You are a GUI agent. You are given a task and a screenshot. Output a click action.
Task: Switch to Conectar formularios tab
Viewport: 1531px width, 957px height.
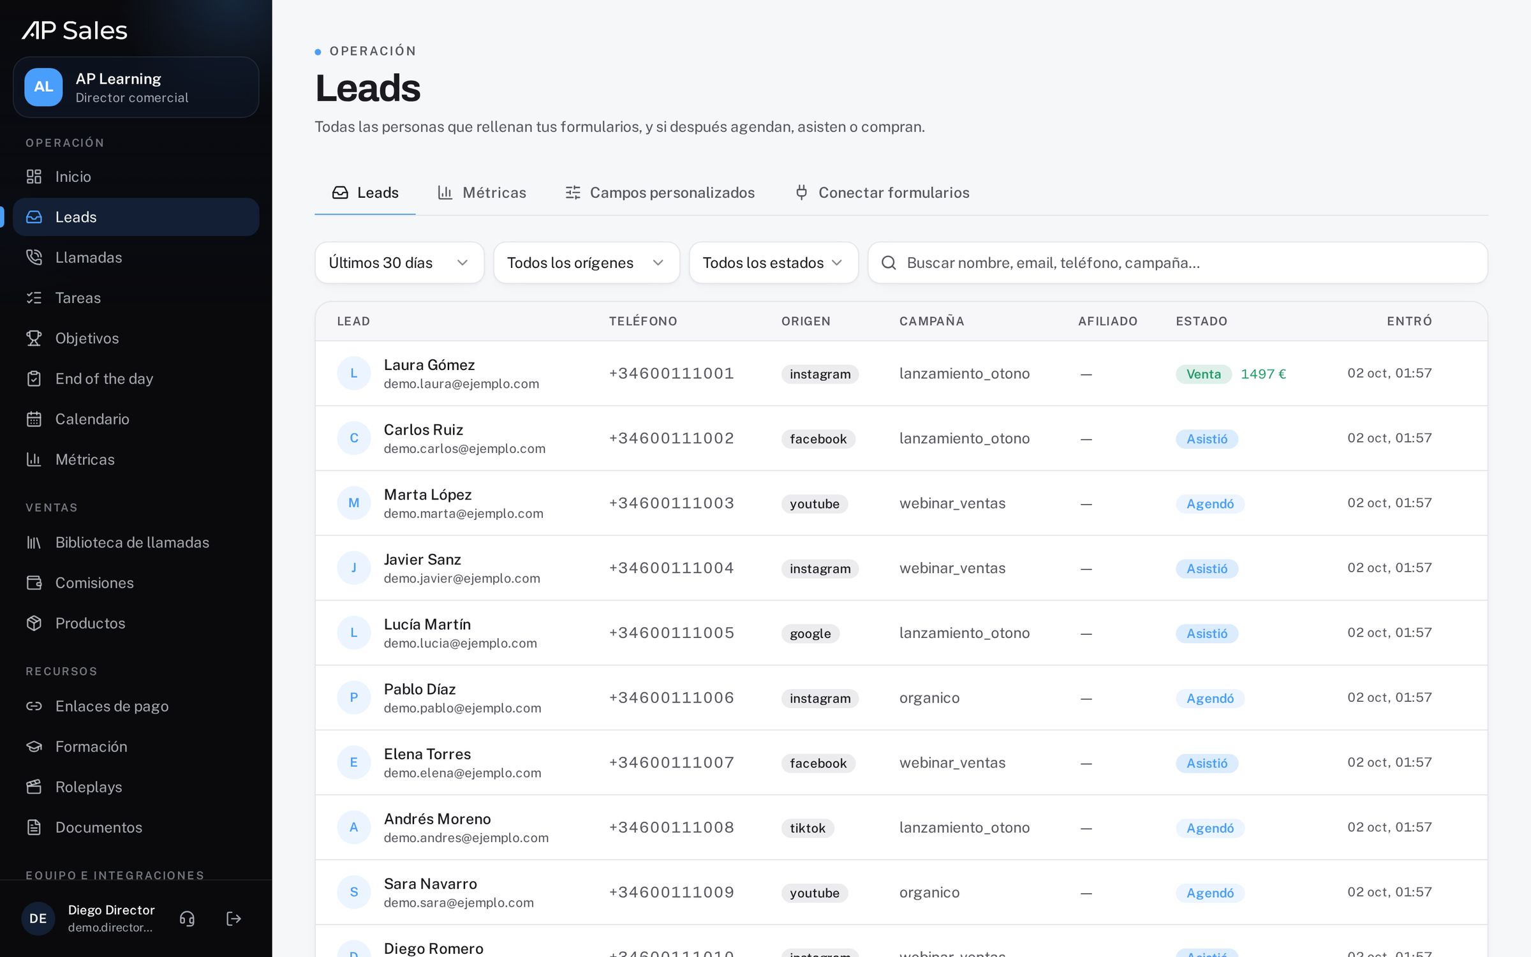point(882,193)
